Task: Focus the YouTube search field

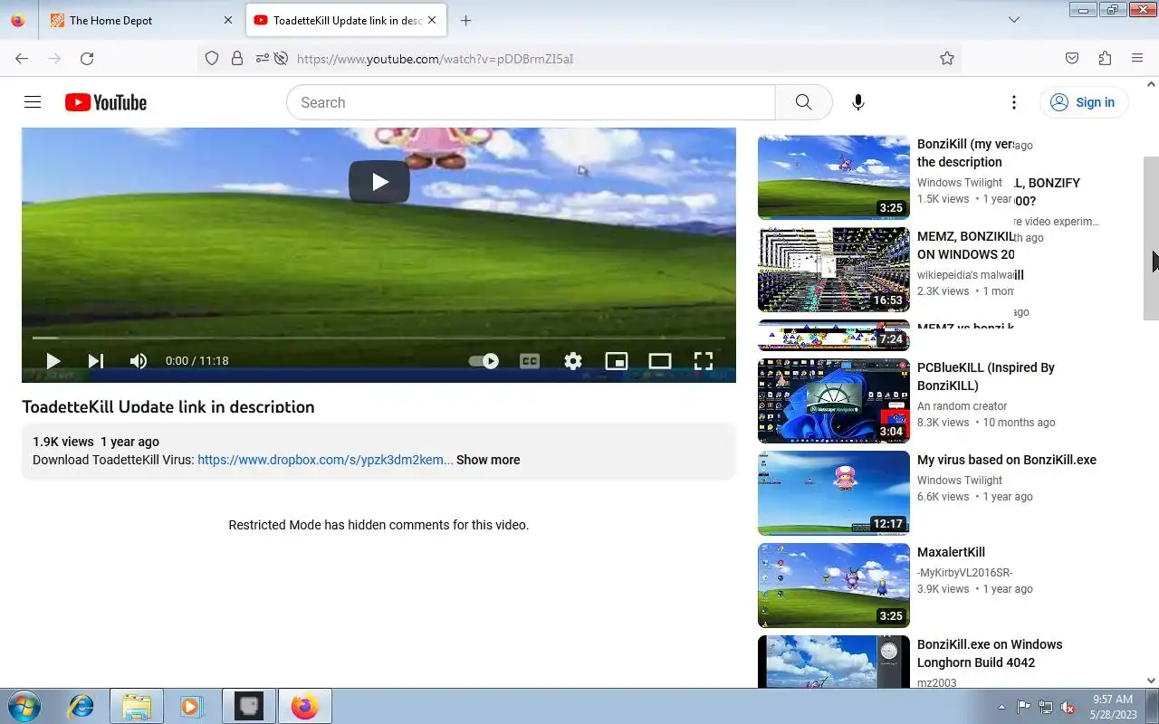Action: click(x=531, y=102)
